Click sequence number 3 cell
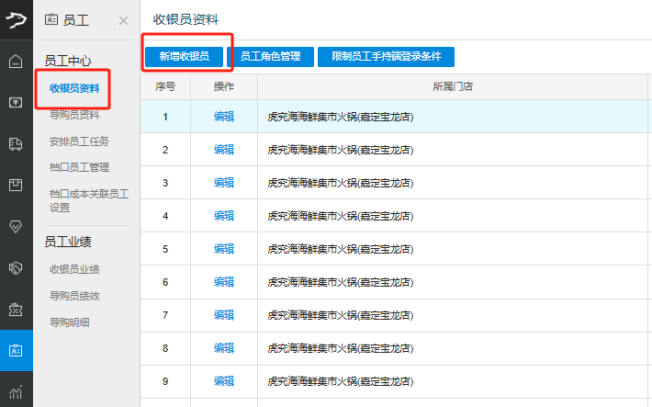 [165, 183]
